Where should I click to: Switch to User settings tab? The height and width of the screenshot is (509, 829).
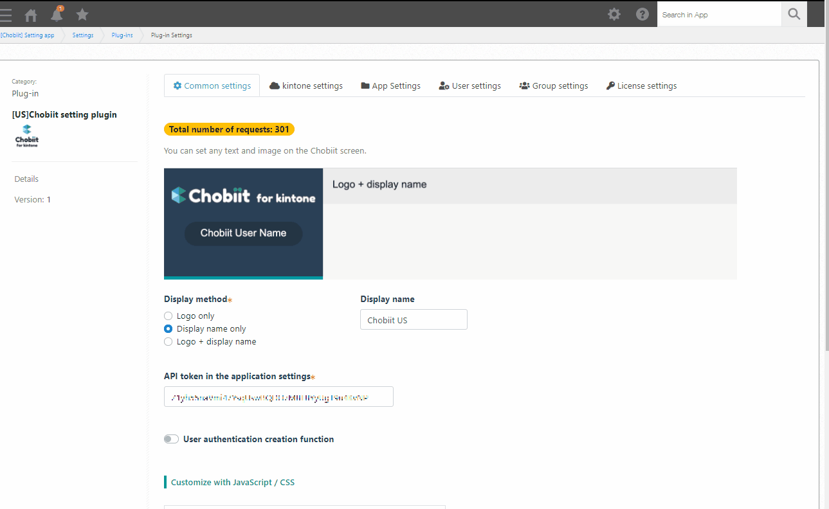[x=470, y=85]
